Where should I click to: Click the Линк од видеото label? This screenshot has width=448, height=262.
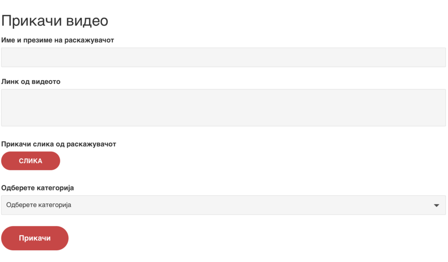click(31, 82)
